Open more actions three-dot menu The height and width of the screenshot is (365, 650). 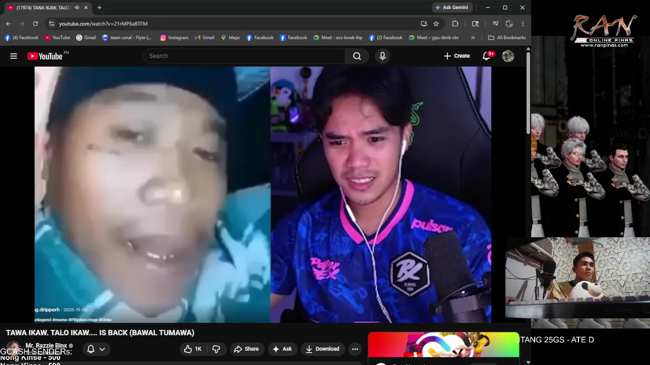[355, 349]
